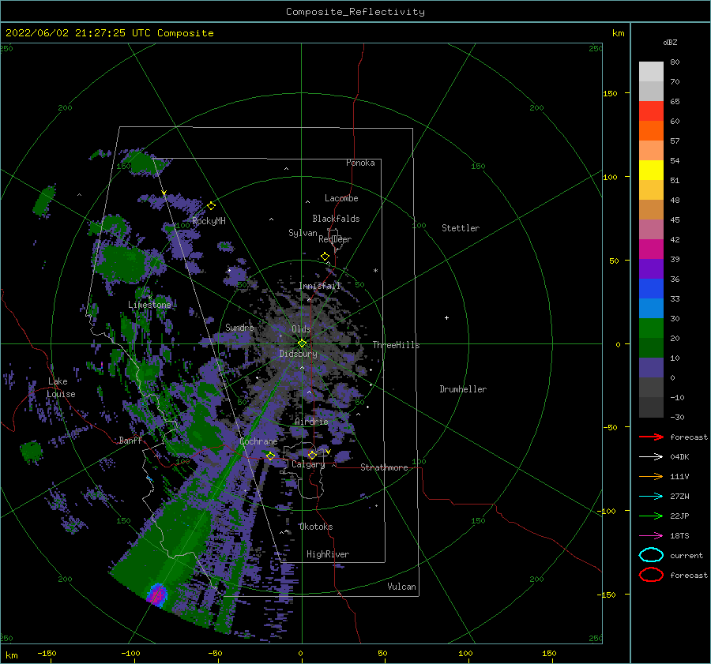The image size is (711, 664).
Task: Pick the pink 42-45 dBZ swatch
Action: [651, 230]
